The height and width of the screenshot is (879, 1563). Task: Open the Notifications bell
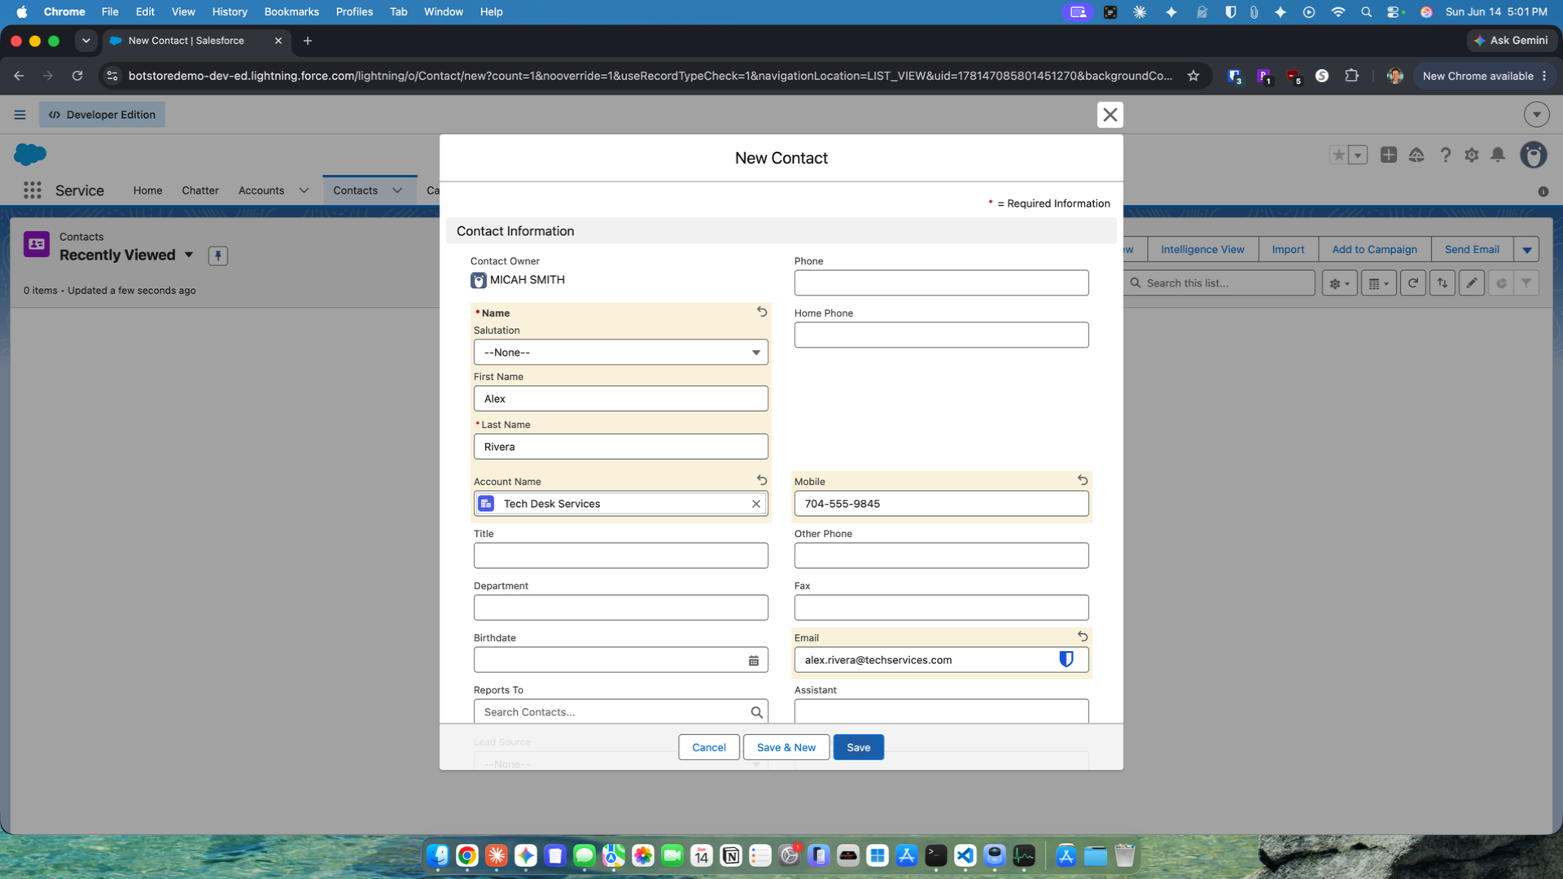click(x=1498, y=155)
